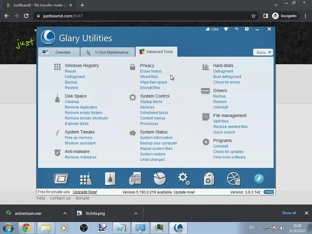
Task: Click Upgrade Now! link
Action: click(85, 192)
